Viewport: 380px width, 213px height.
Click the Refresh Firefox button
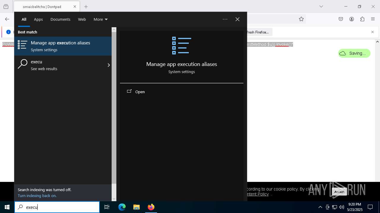[x=259, y=32]
